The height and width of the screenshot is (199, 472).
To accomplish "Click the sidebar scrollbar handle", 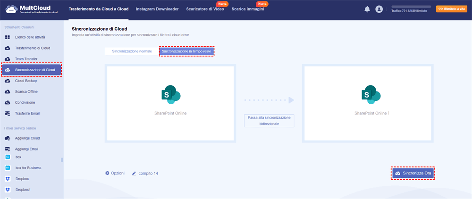I will [62, 159].
